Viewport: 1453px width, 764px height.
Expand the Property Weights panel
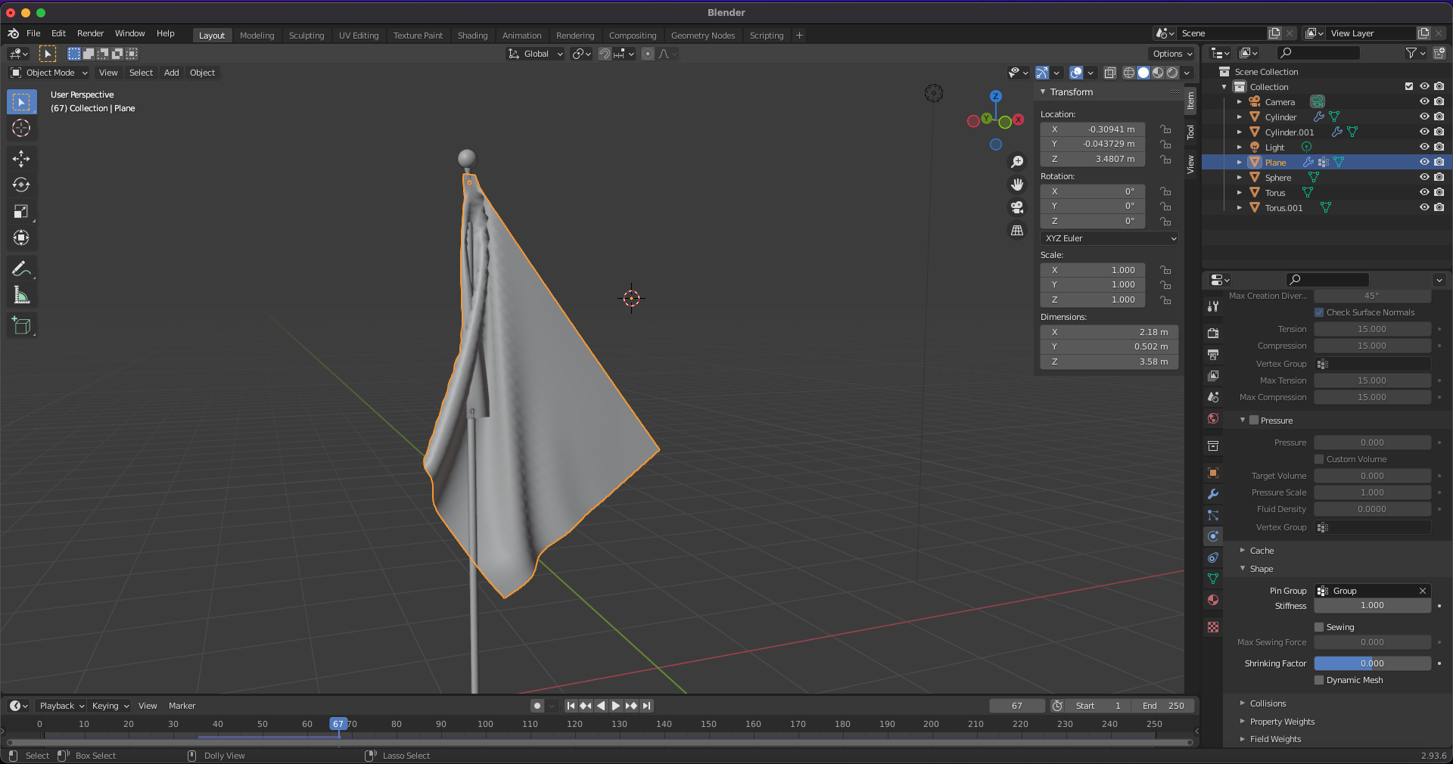pos(1282,722)
